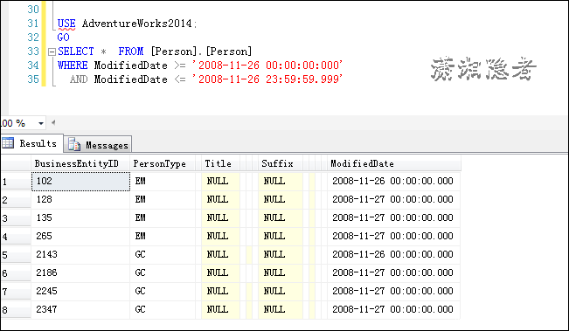Click the Title column header
The height and width of the screenshot is (331, 569).
pyautogui.click(x=220, y=163)
